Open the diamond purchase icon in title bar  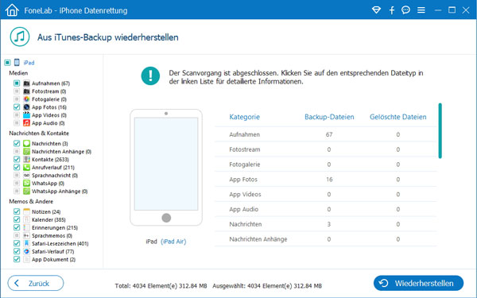pyautogui.click(x=376, y=10)
